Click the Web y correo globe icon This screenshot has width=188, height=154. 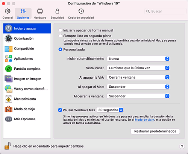tap(9, 89)
